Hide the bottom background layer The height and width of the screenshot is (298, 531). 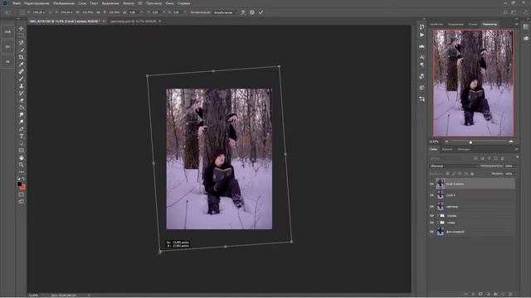click(431, 232)
